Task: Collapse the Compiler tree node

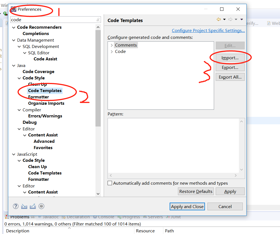Action: (x=19, y=110)
